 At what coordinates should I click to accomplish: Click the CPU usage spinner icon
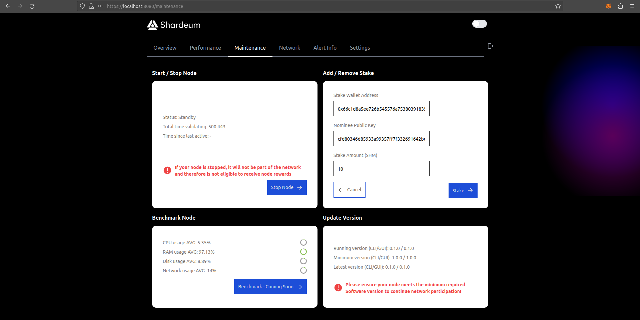click(x=303, y=242)
